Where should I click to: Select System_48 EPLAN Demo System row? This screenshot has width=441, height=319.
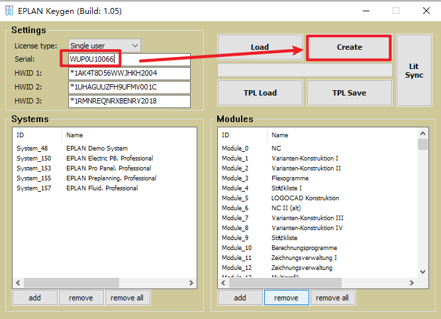click(105, 149)
